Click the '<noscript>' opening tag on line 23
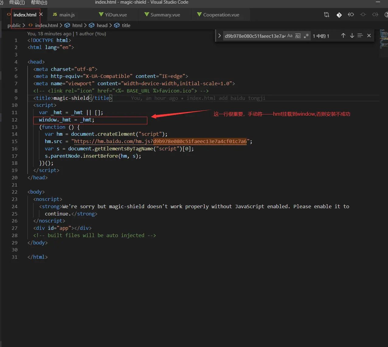Image resolution: width=388 pixels, height=347 pixels. click(48, 199)
